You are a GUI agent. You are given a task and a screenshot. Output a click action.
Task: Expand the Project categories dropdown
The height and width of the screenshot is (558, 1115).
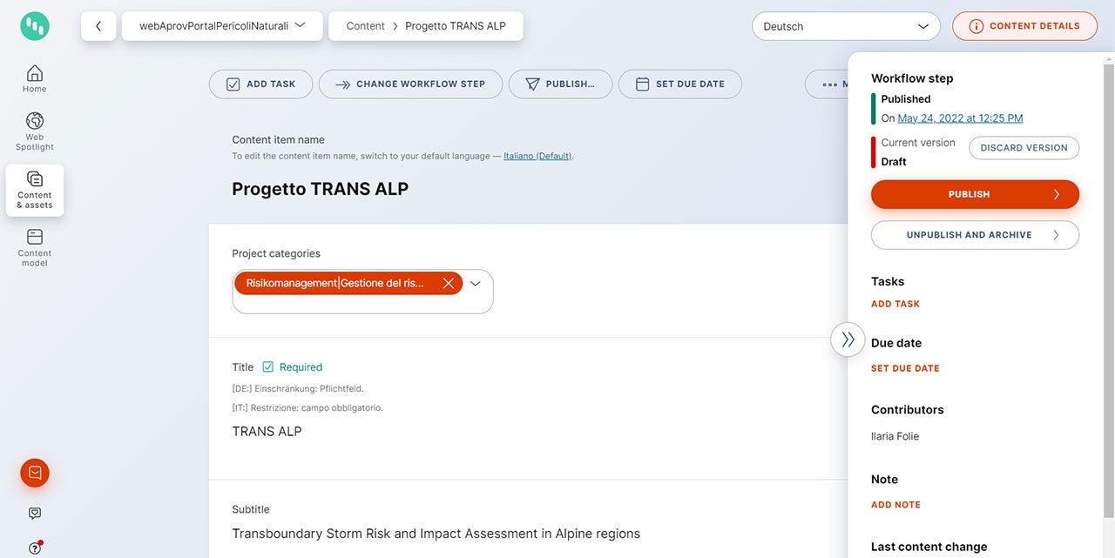point(476,283)
